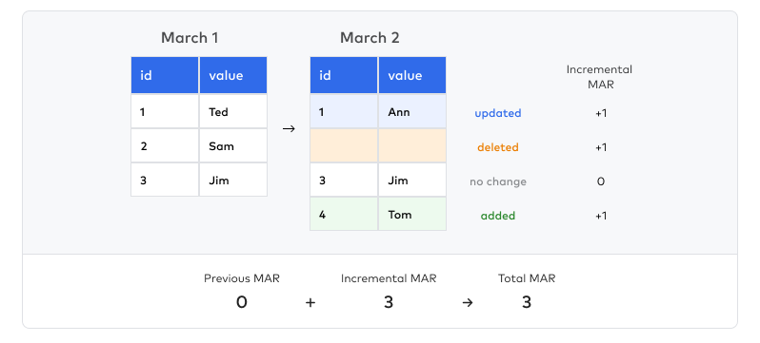This screenshot has width=760, height=343.
Task: Click the Sam cell in March 1 table
Action: (x=233, y=145)
